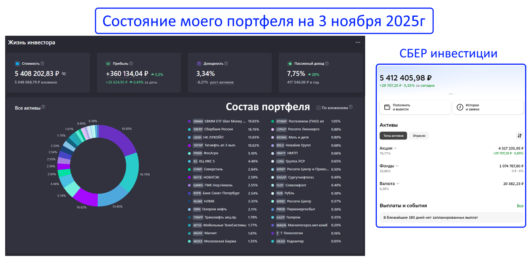Click the sort arrows icon in Активы
The height and width of the screenshot is (262, 530).
(519, 135)
